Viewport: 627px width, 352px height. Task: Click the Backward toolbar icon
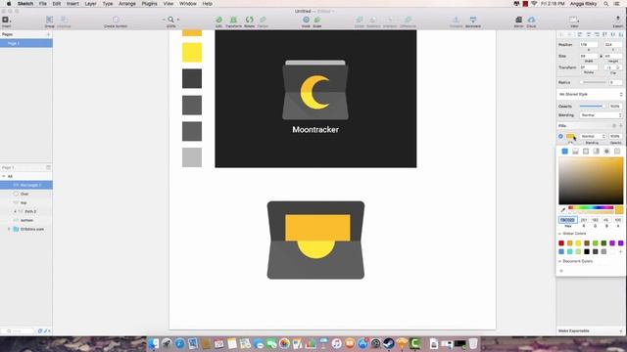coord(473,20)
